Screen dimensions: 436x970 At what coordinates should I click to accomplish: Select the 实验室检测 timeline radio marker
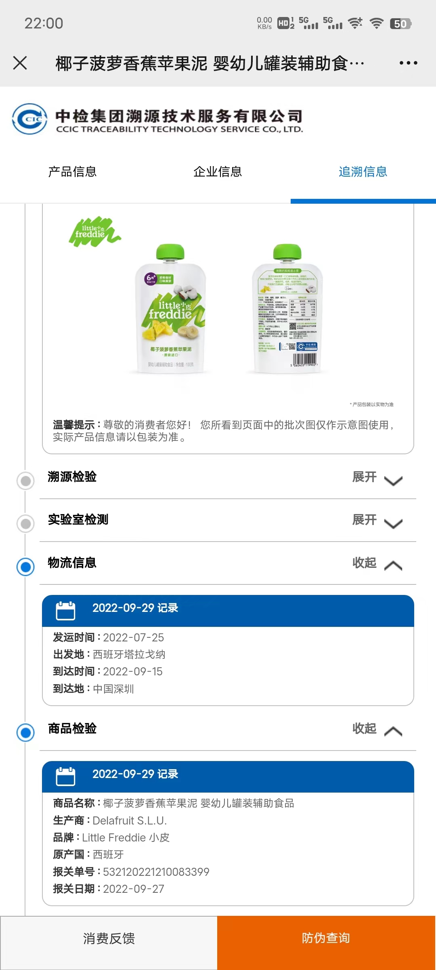[x=25, y=524]
